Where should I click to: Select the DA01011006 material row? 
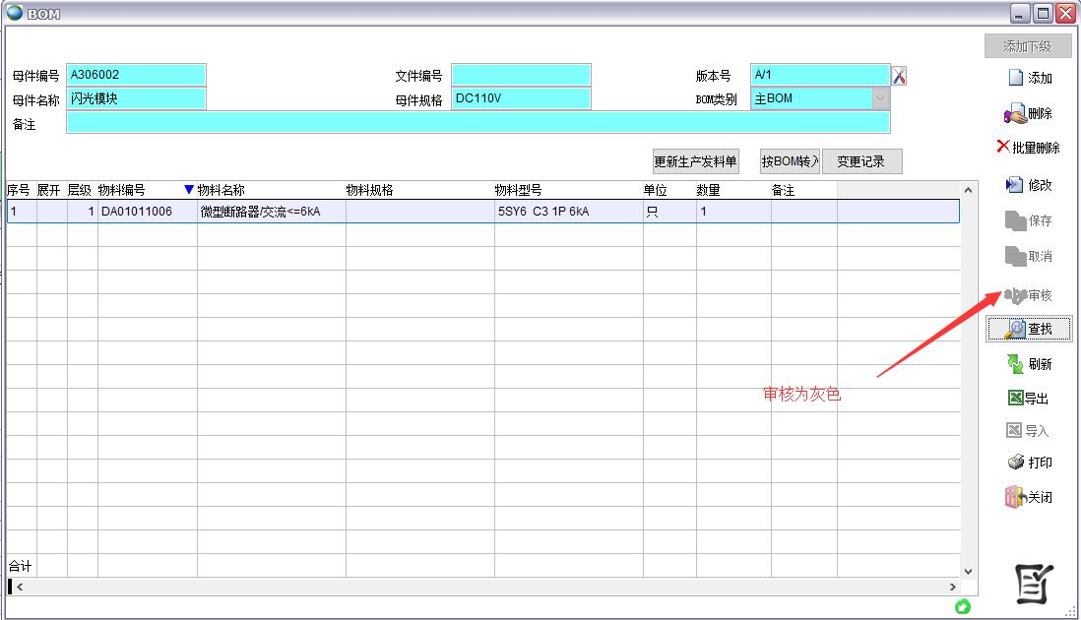click(137, 212)
